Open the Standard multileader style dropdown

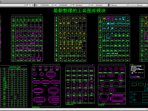tap(101, 5)
